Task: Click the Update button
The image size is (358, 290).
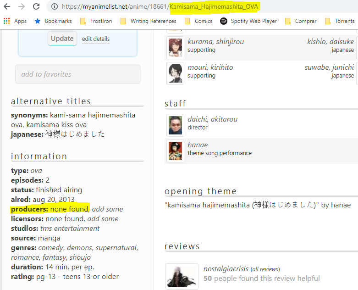Action: pos(62,39)
